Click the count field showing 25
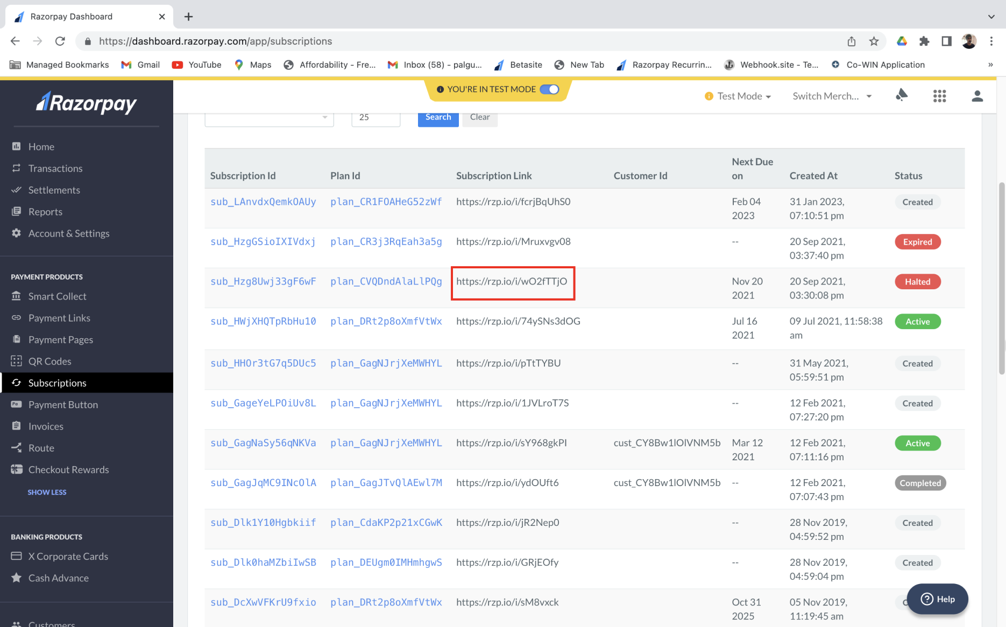 tap(376, 118)
